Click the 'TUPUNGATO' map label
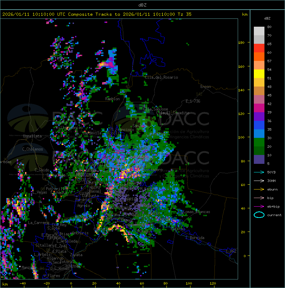 pos(55,238)
